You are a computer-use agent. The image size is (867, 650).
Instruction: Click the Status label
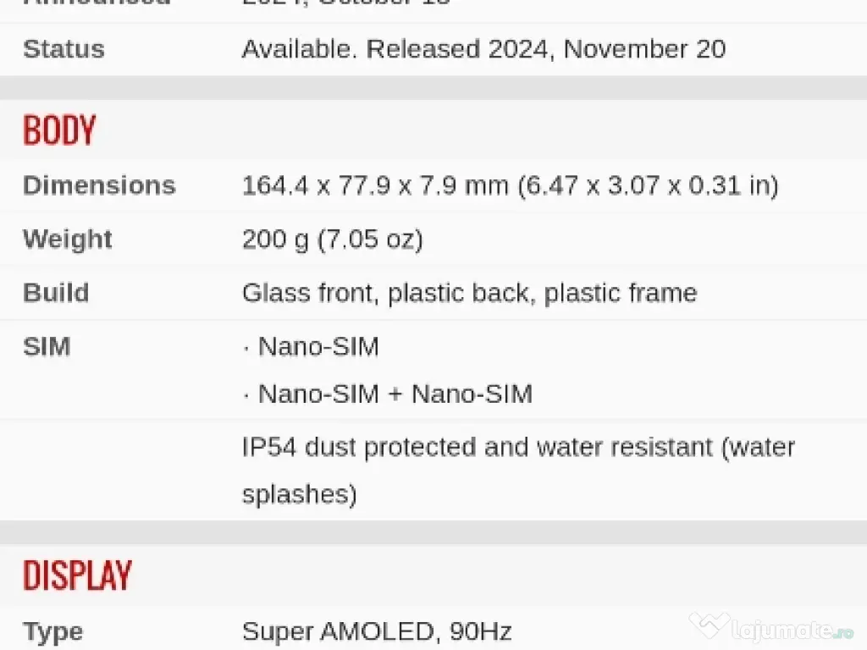coord(64,49)
